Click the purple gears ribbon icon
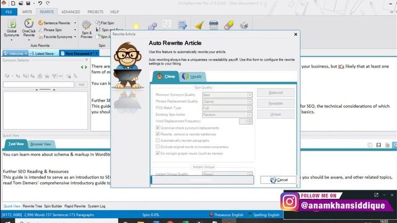 [153, 25]
